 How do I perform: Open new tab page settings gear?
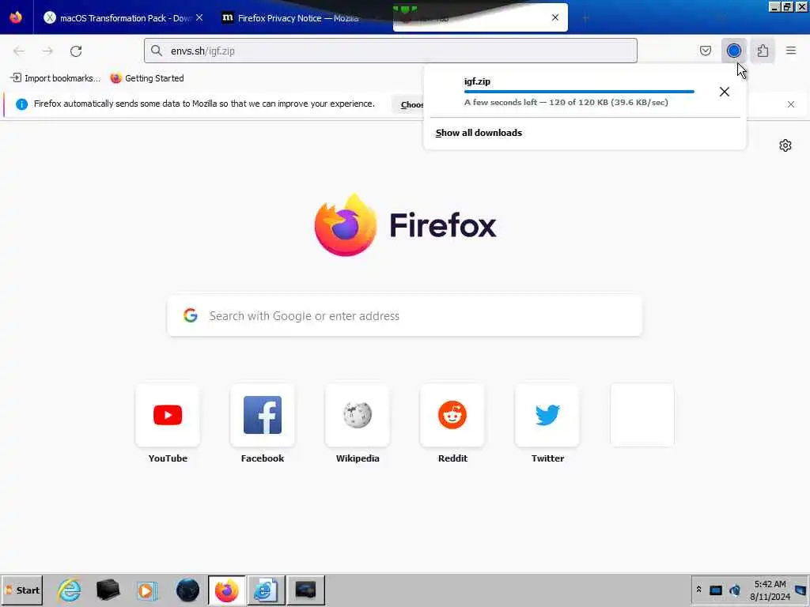tap(785, 145)
